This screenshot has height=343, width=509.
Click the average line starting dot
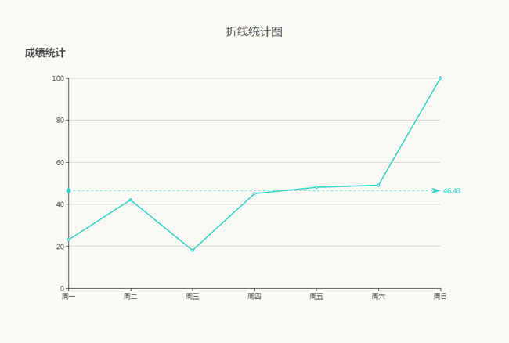coord(69,190)
